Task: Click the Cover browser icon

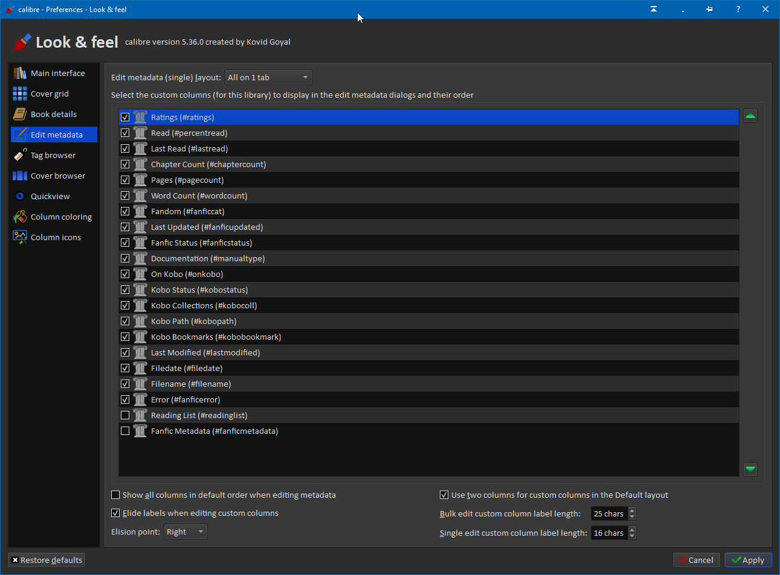Action: pos(20,176)
